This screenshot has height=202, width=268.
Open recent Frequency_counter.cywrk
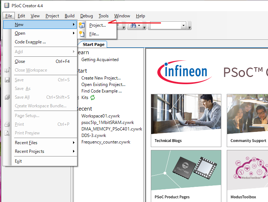pos(106,142)
